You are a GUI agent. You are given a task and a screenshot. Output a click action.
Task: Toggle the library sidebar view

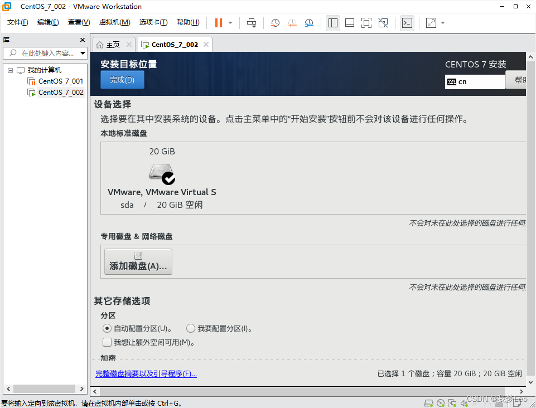[332, 23]
